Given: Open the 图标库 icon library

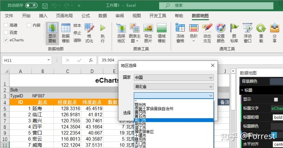Looking at the screenshot, I should [234, 33].
